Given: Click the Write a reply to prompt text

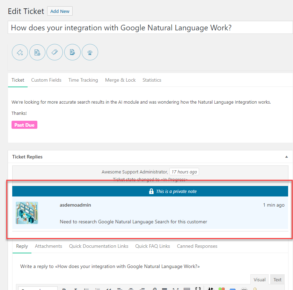Looking at the screenshot, I should (x=110, y=267).
